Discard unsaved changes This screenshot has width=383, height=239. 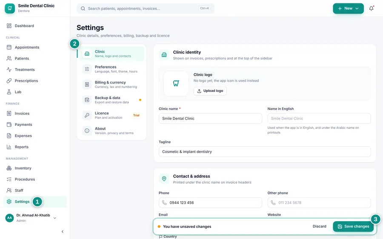(x=320, y=226)
